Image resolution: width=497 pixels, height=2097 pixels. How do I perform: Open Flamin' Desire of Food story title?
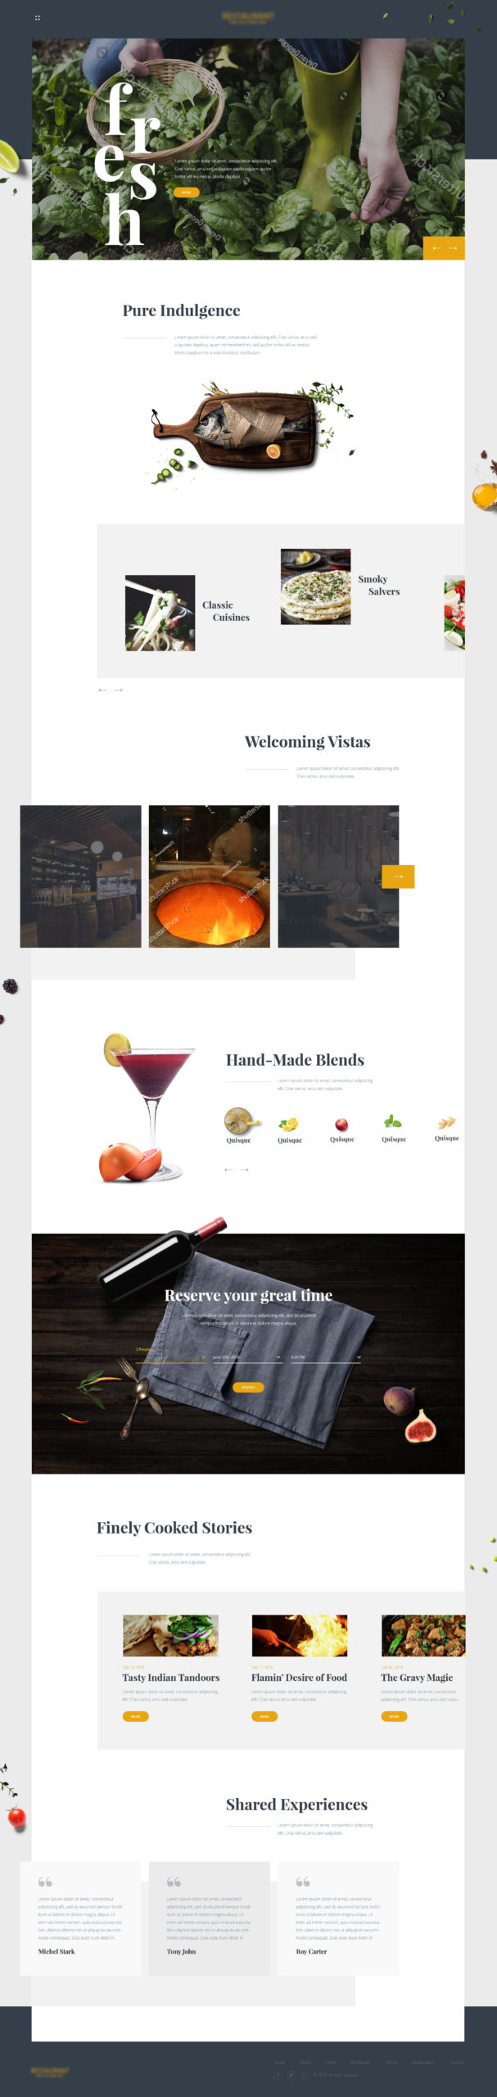click(x=299, y=1678)
